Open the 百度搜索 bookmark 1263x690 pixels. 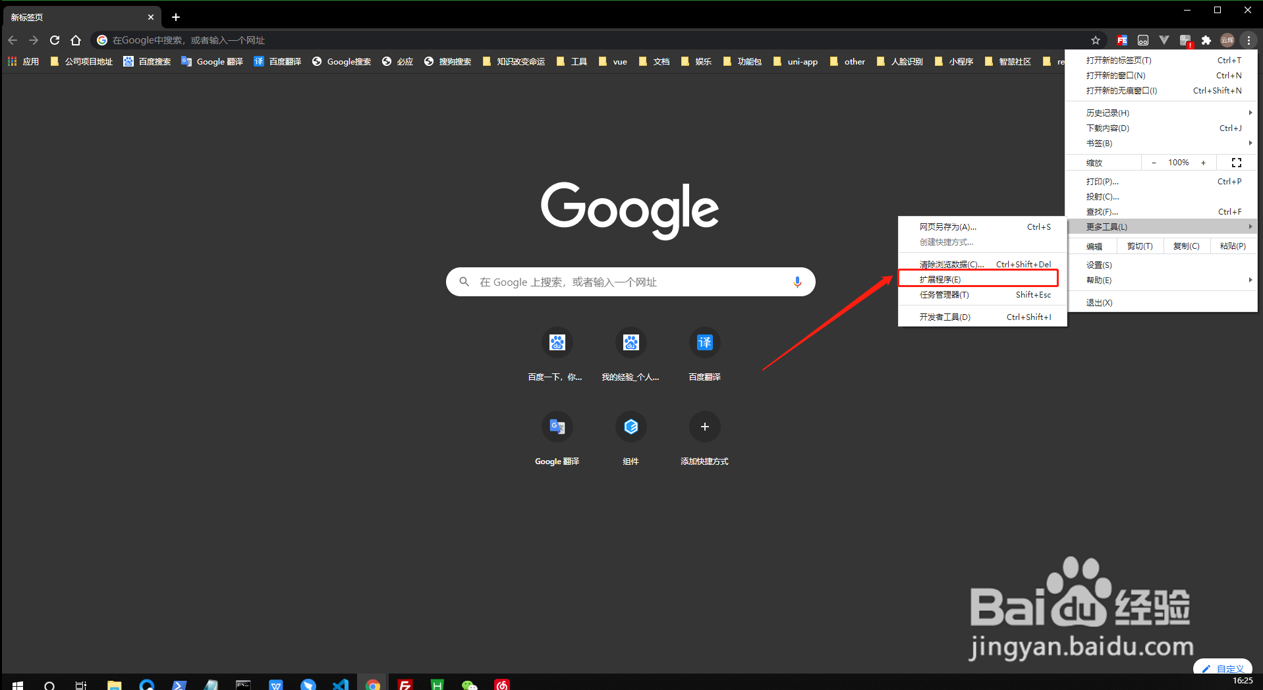pyautogui.click(x=147, y=61)
